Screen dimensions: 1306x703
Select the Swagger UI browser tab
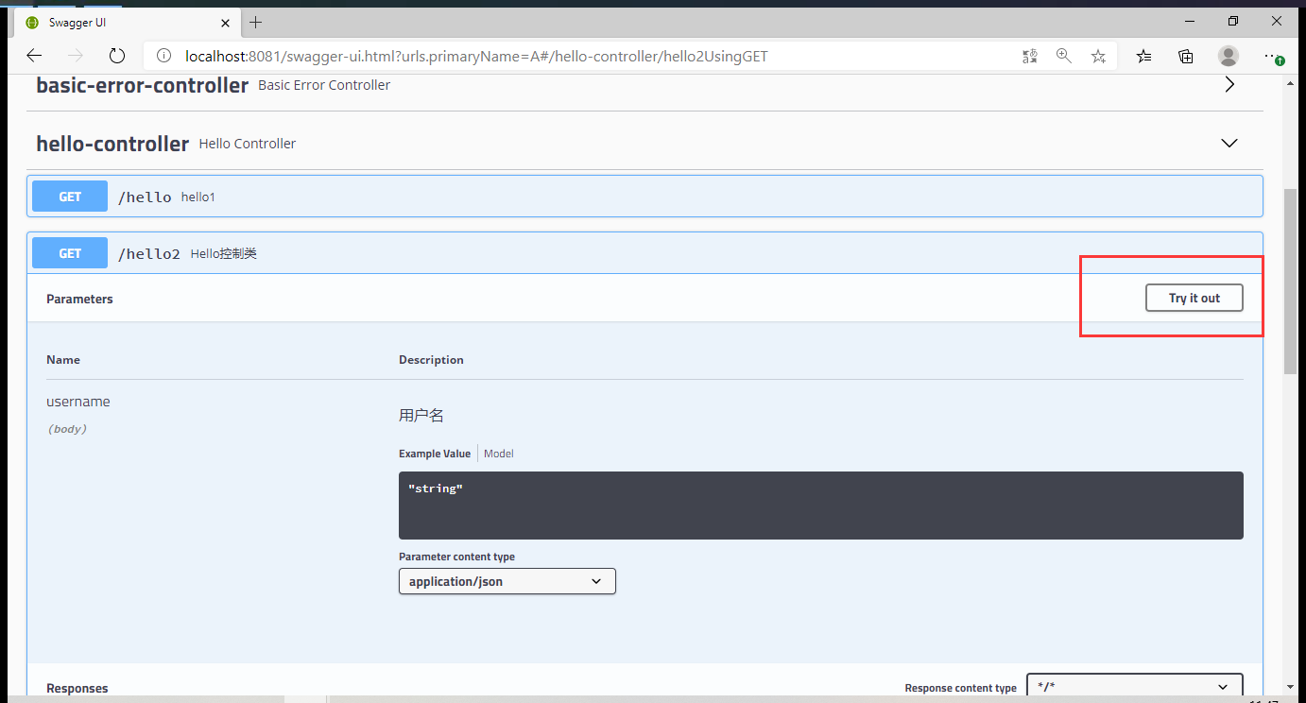coord(128,22)
